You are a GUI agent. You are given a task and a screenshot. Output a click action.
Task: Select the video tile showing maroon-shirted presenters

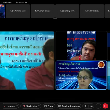(27, 61)
